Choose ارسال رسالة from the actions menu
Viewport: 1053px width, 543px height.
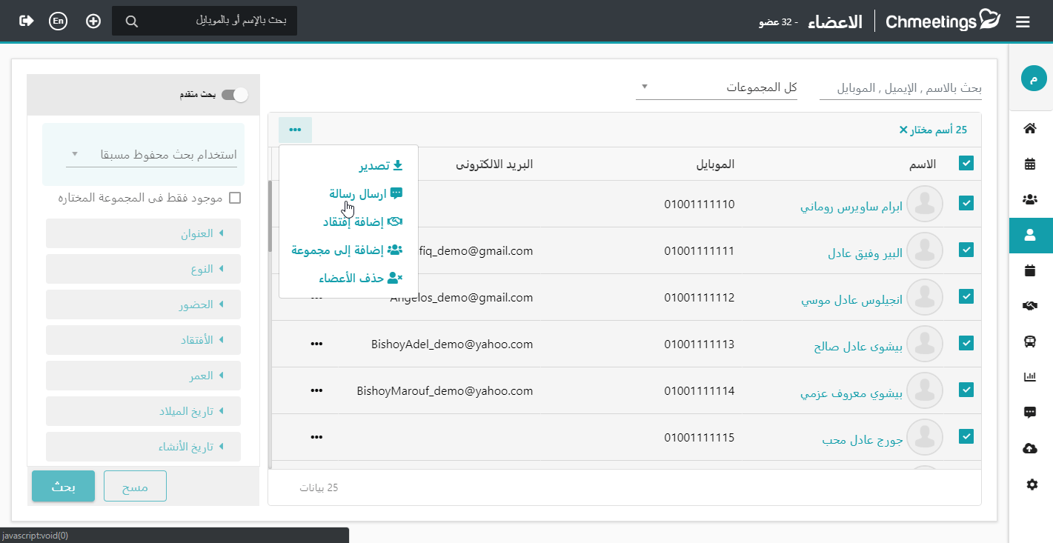click(x=365, y=193)
